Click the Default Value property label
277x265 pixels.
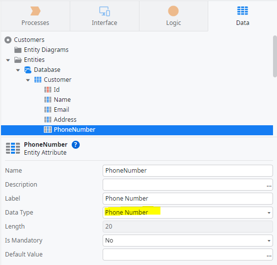click(x=24, y=255)
